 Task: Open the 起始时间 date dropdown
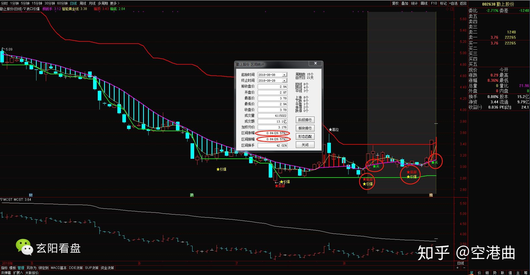pos(284,75)
